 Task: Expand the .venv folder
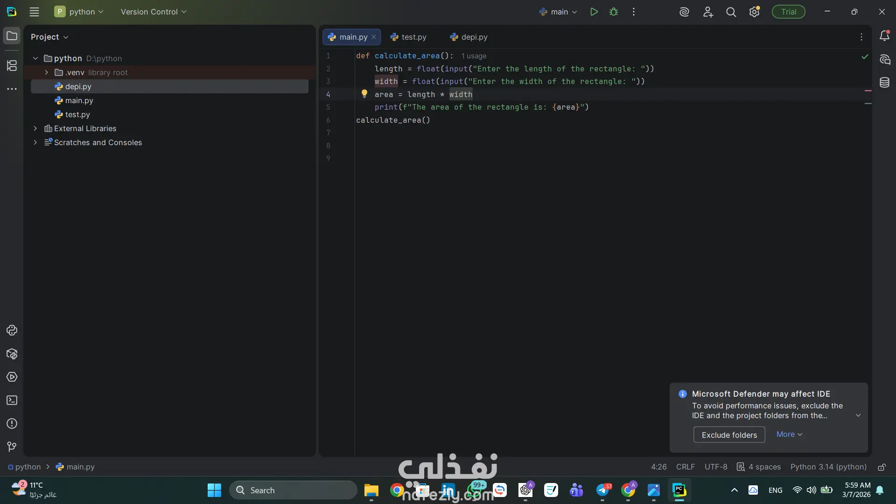46,72
